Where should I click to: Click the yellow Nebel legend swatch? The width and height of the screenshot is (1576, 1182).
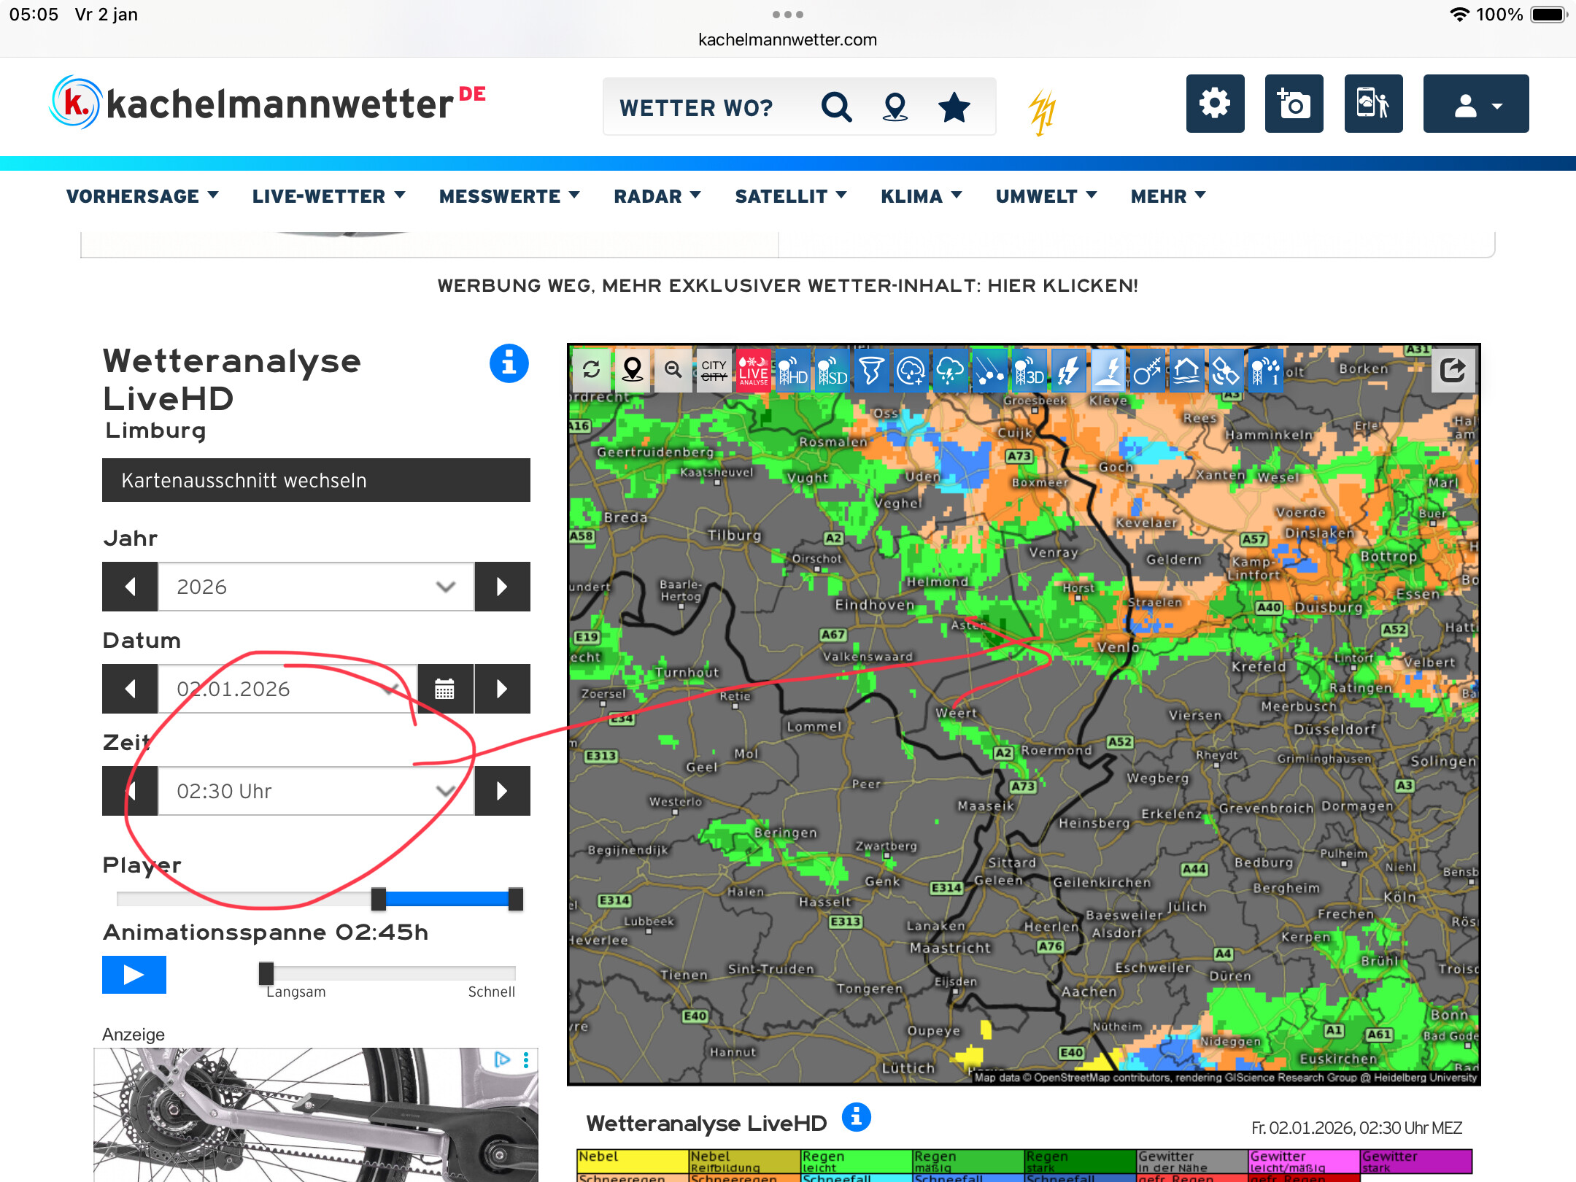pos(633,1160)
